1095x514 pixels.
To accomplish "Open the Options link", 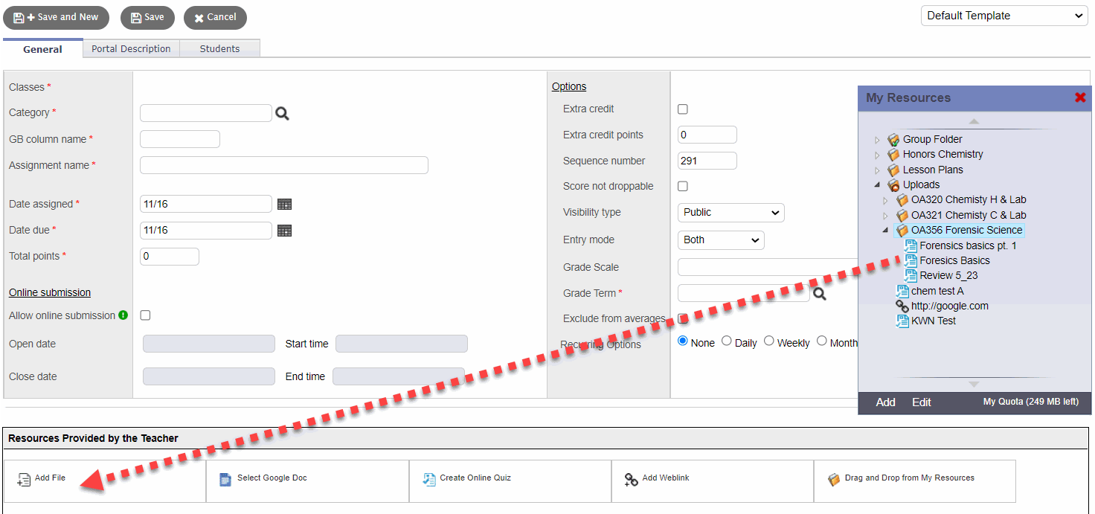I will click(568, 86).
